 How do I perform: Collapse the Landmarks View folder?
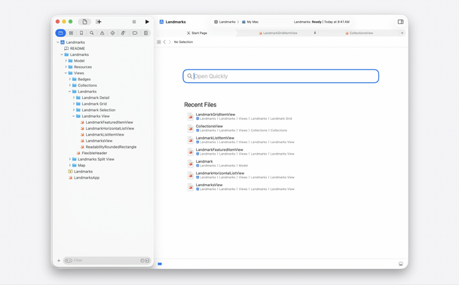(74, 116)
